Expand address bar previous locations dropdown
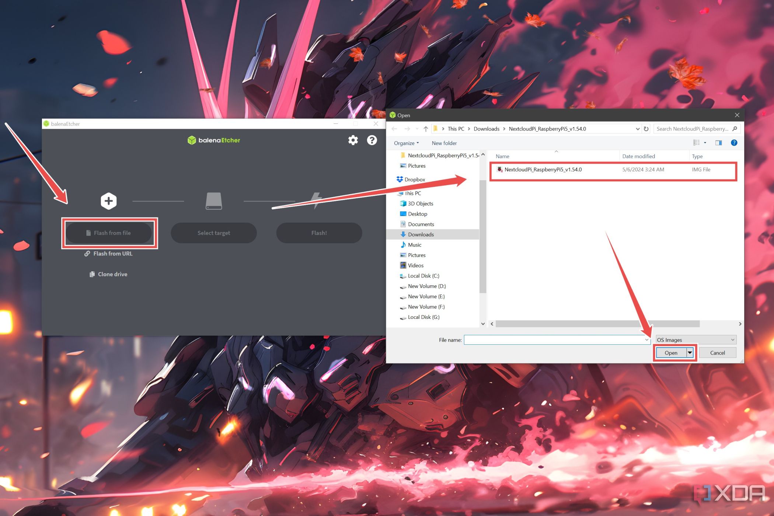 pyautogui.click(x=638, y=129)
